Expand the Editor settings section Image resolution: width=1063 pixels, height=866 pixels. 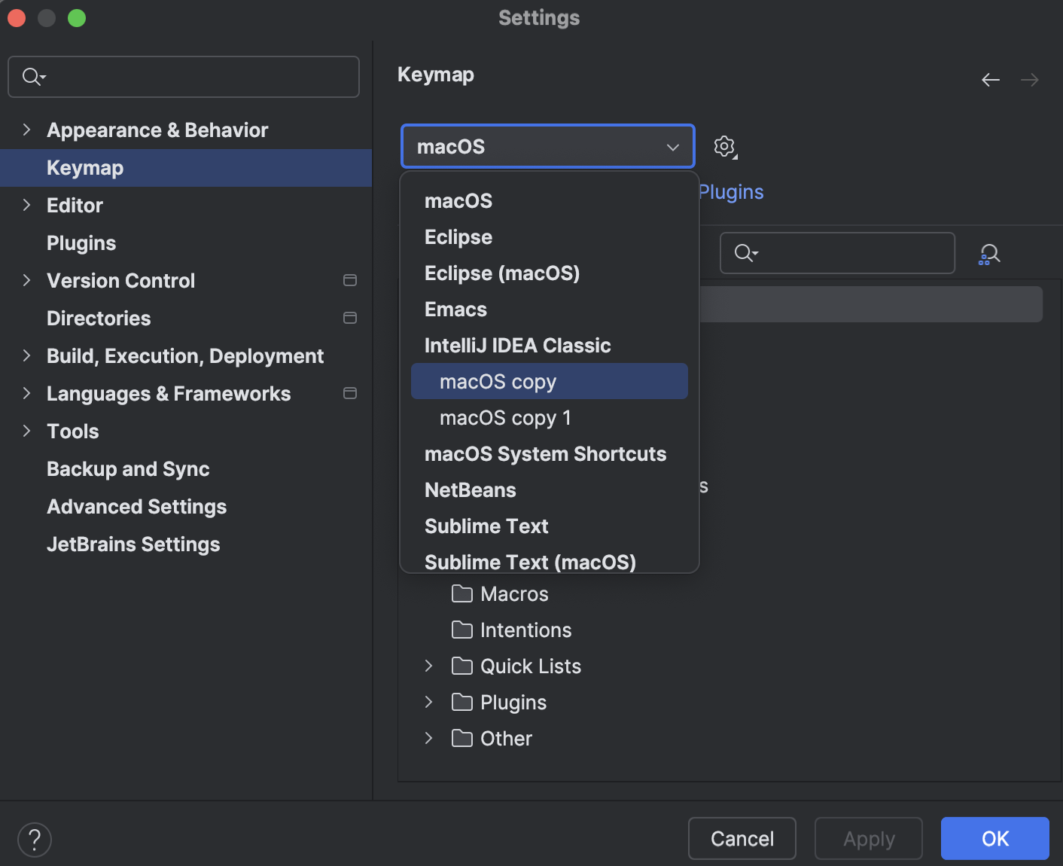point(26,205)
